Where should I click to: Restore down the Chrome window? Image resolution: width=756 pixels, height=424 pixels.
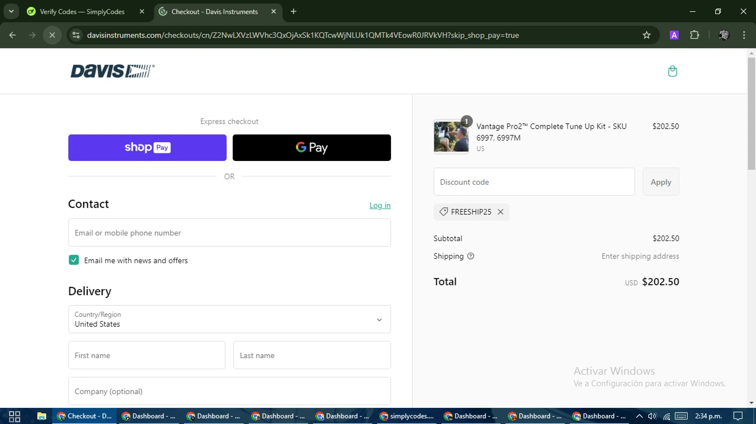pyautogui.click(x=718, y=11)
